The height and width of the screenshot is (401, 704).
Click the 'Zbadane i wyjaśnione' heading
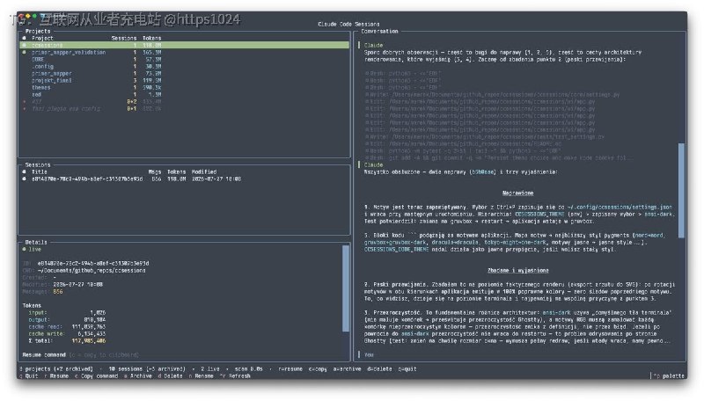tap(517, 271)
